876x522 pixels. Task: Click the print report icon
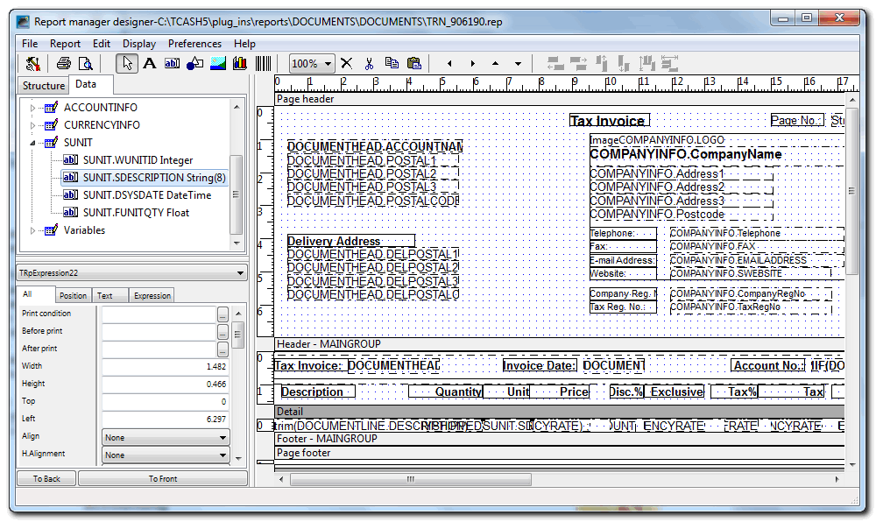click(x=63, y=63)
